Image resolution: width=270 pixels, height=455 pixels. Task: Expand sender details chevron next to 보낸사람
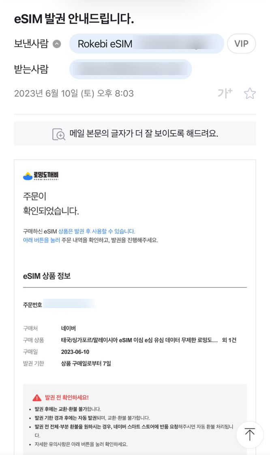[x=57, y=44]
